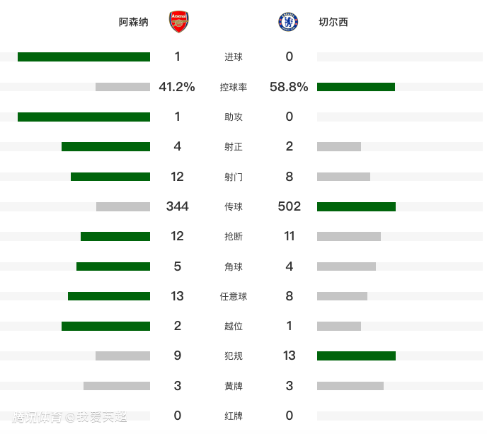The image size is (487, 434).
Task: Click Chelsea's green 犯规 bar
Action: click(x=356, y=356)
